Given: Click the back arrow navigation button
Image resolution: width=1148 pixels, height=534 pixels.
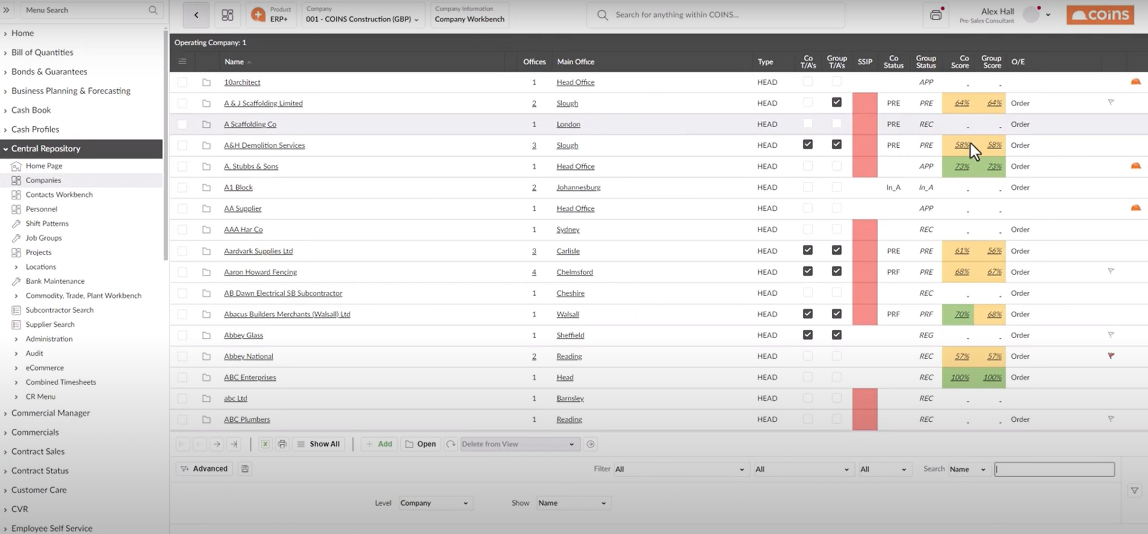Looking at the screenshot, I should (196, 15).
